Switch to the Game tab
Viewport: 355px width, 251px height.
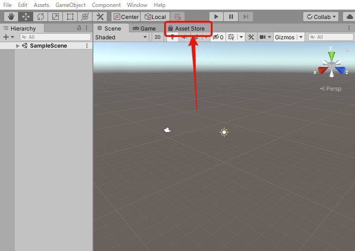tap(144, 29)
